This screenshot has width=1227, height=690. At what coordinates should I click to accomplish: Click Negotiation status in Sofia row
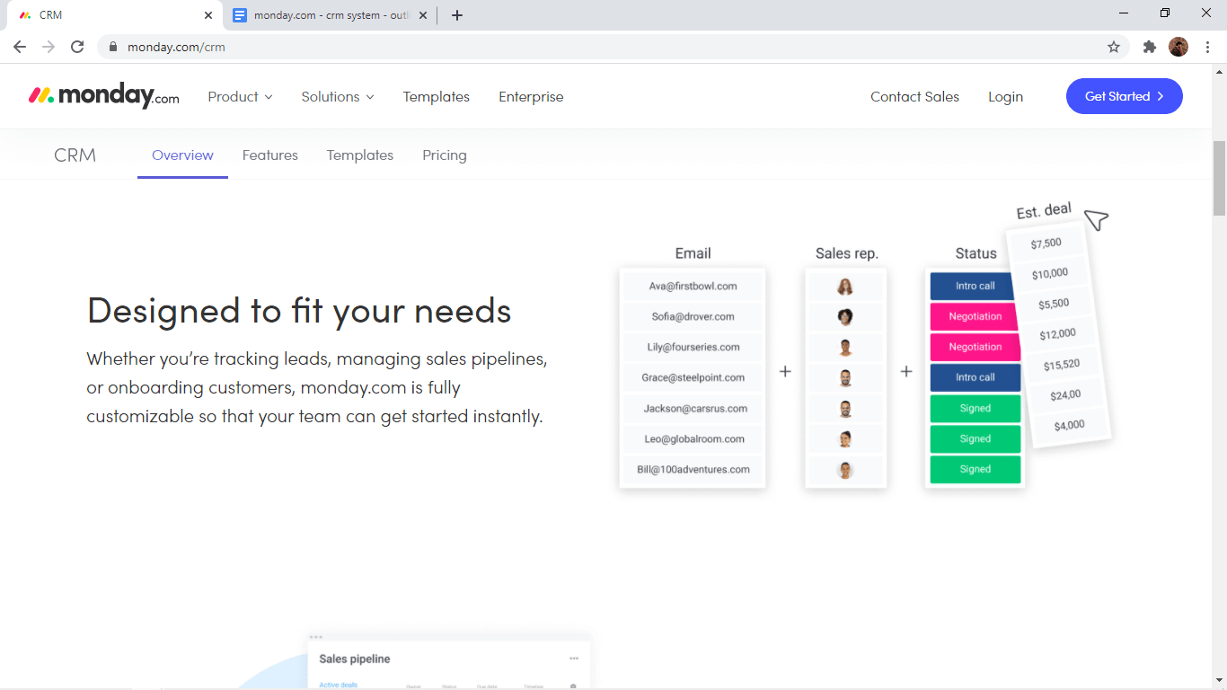click(x=975, y=317)
